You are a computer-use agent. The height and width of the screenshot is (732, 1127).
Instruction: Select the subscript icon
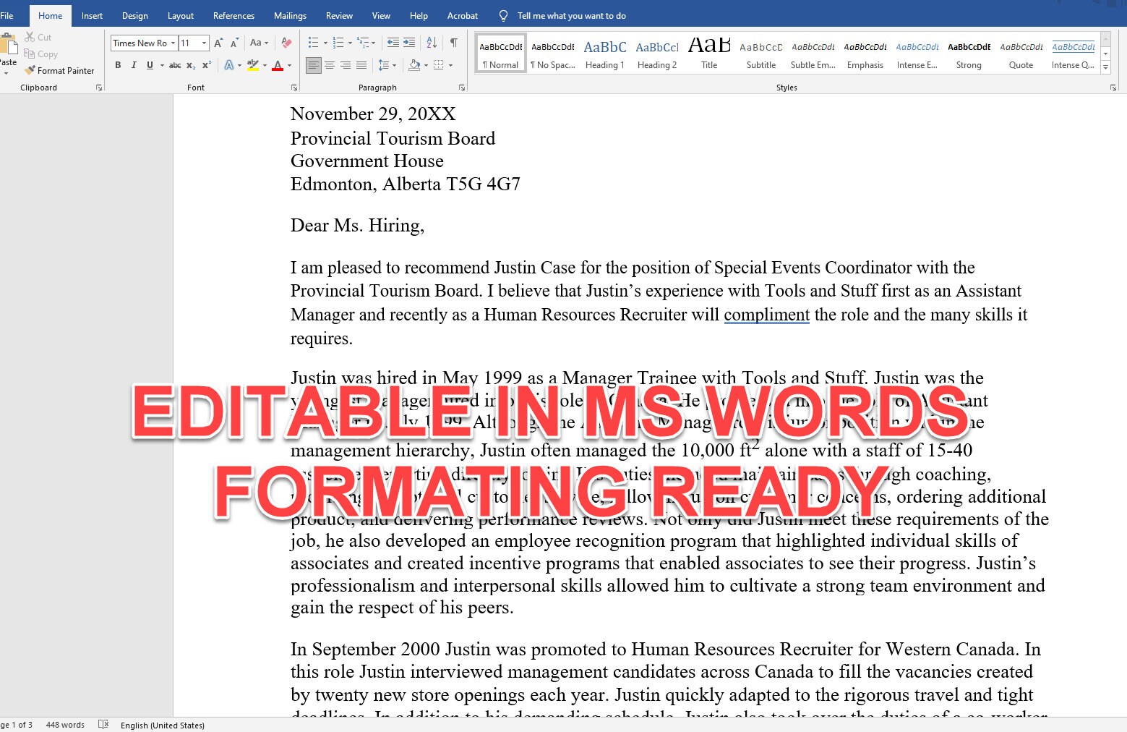tap(190, 65)
